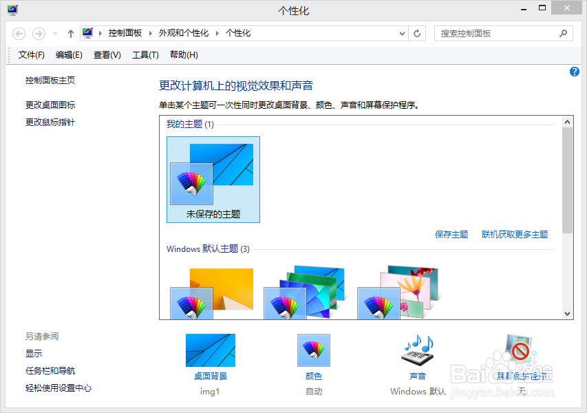The image size is (587, 413).
Task: Click inside the 搜索控制面板 search field
Action: 495,33
